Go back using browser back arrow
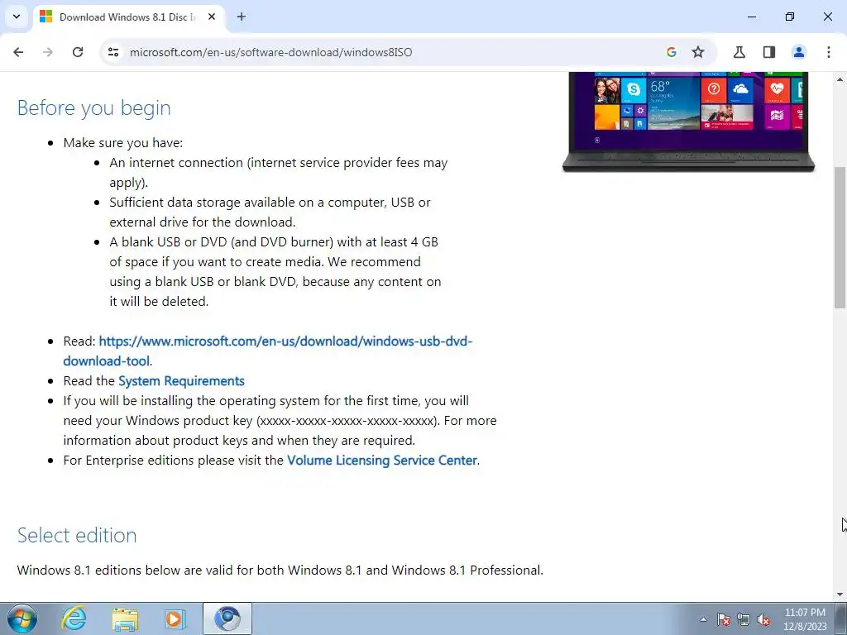847x635 pixels. pos(18,52)
